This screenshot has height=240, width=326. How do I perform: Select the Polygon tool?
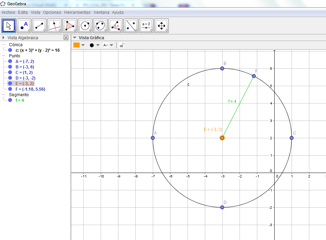69,25
